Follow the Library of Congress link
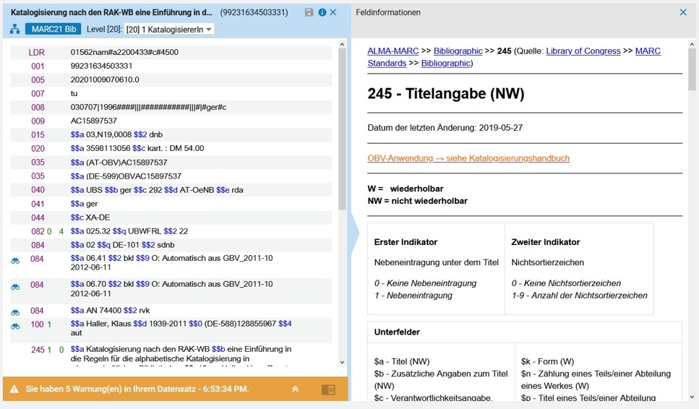699x409 pixels. tap(583, 51)
